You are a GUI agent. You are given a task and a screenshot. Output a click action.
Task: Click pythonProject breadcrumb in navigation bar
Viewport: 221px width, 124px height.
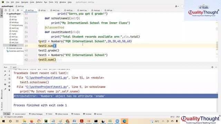tap(7, 6)
